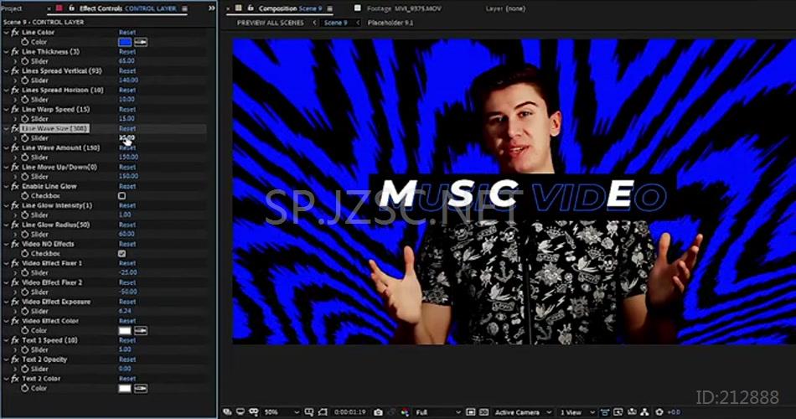Reset the Lines Spread Vertical effect

[127, 71]
